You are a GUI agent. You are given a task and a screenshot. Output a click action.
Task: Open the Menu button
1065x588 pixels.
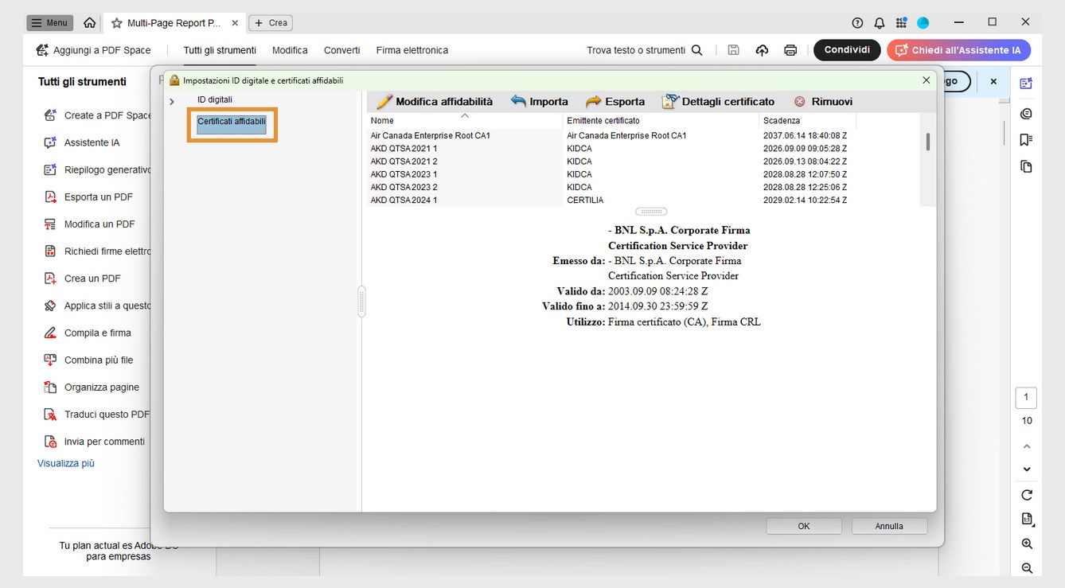click(49, 23)
